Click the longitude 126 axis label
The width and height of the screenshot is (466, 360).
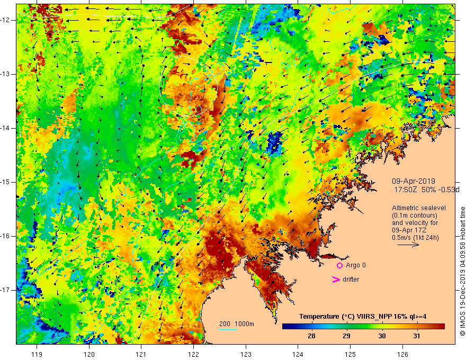tap(402, 354)
